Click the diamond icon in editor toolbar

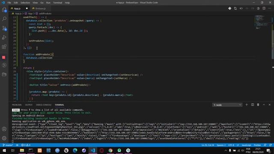(x=229, y=9)
